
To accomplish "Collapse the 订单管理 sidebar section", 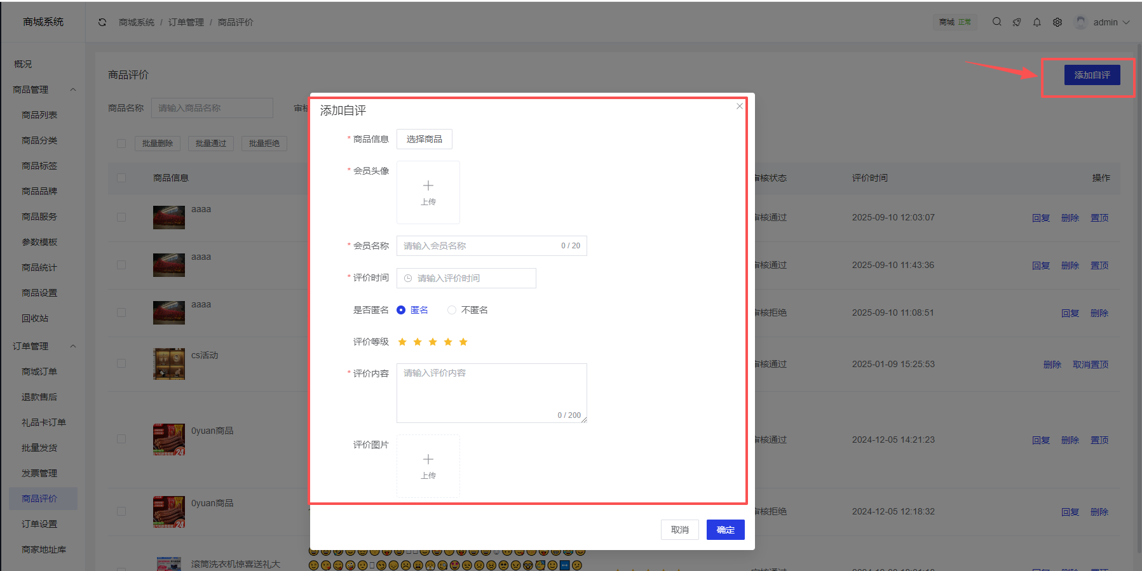I will click(x=73, y=346).
